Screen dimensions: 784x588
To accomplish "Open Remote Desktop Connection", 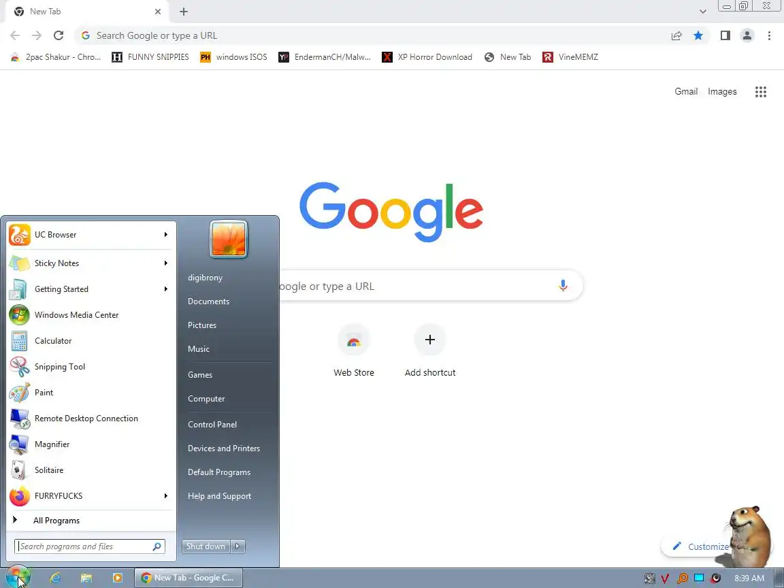I will coord(91,419).
